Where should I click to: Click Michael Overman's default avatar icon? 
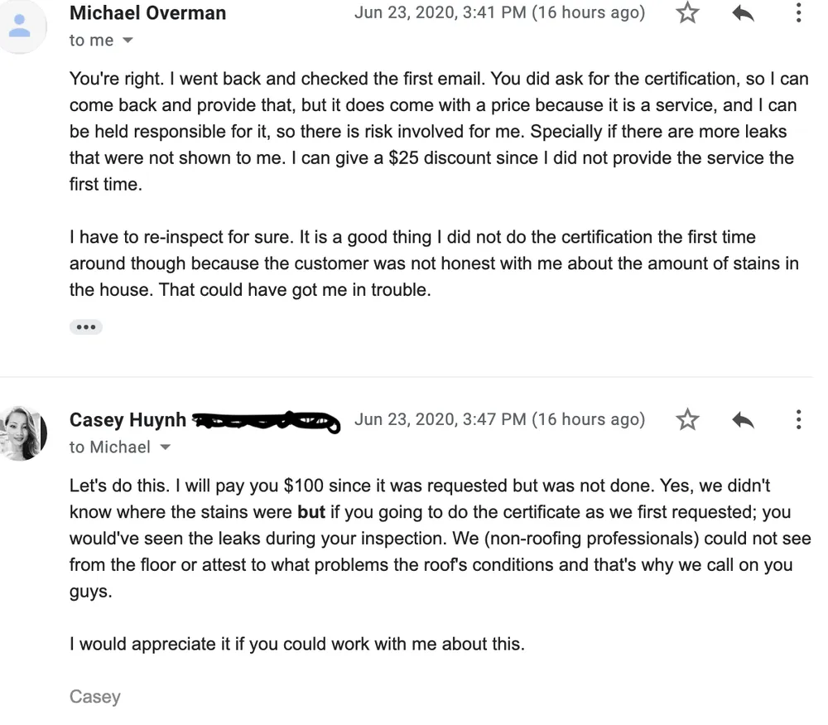pyautogui.click(x=19, y=26)
